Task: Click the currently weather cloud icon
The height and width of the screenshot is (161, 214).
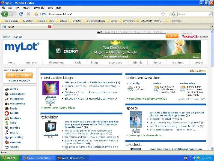Action: click(x=130, y=88)
